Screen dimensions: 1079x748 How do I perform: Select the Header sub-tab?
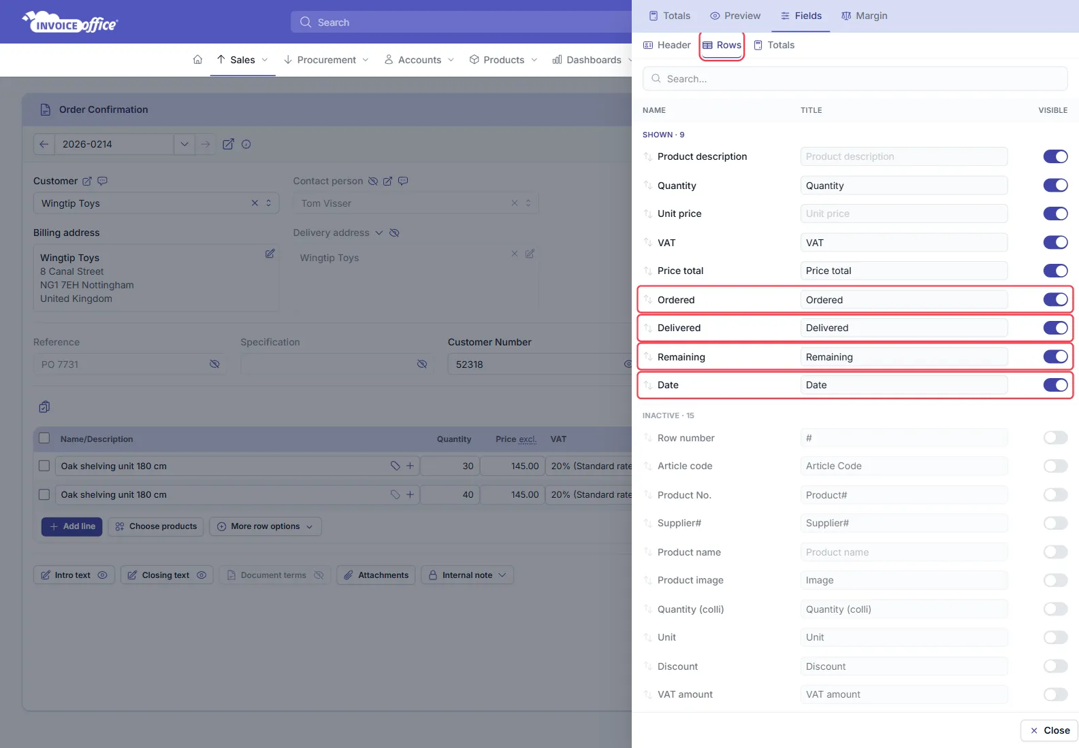(667, 45)
